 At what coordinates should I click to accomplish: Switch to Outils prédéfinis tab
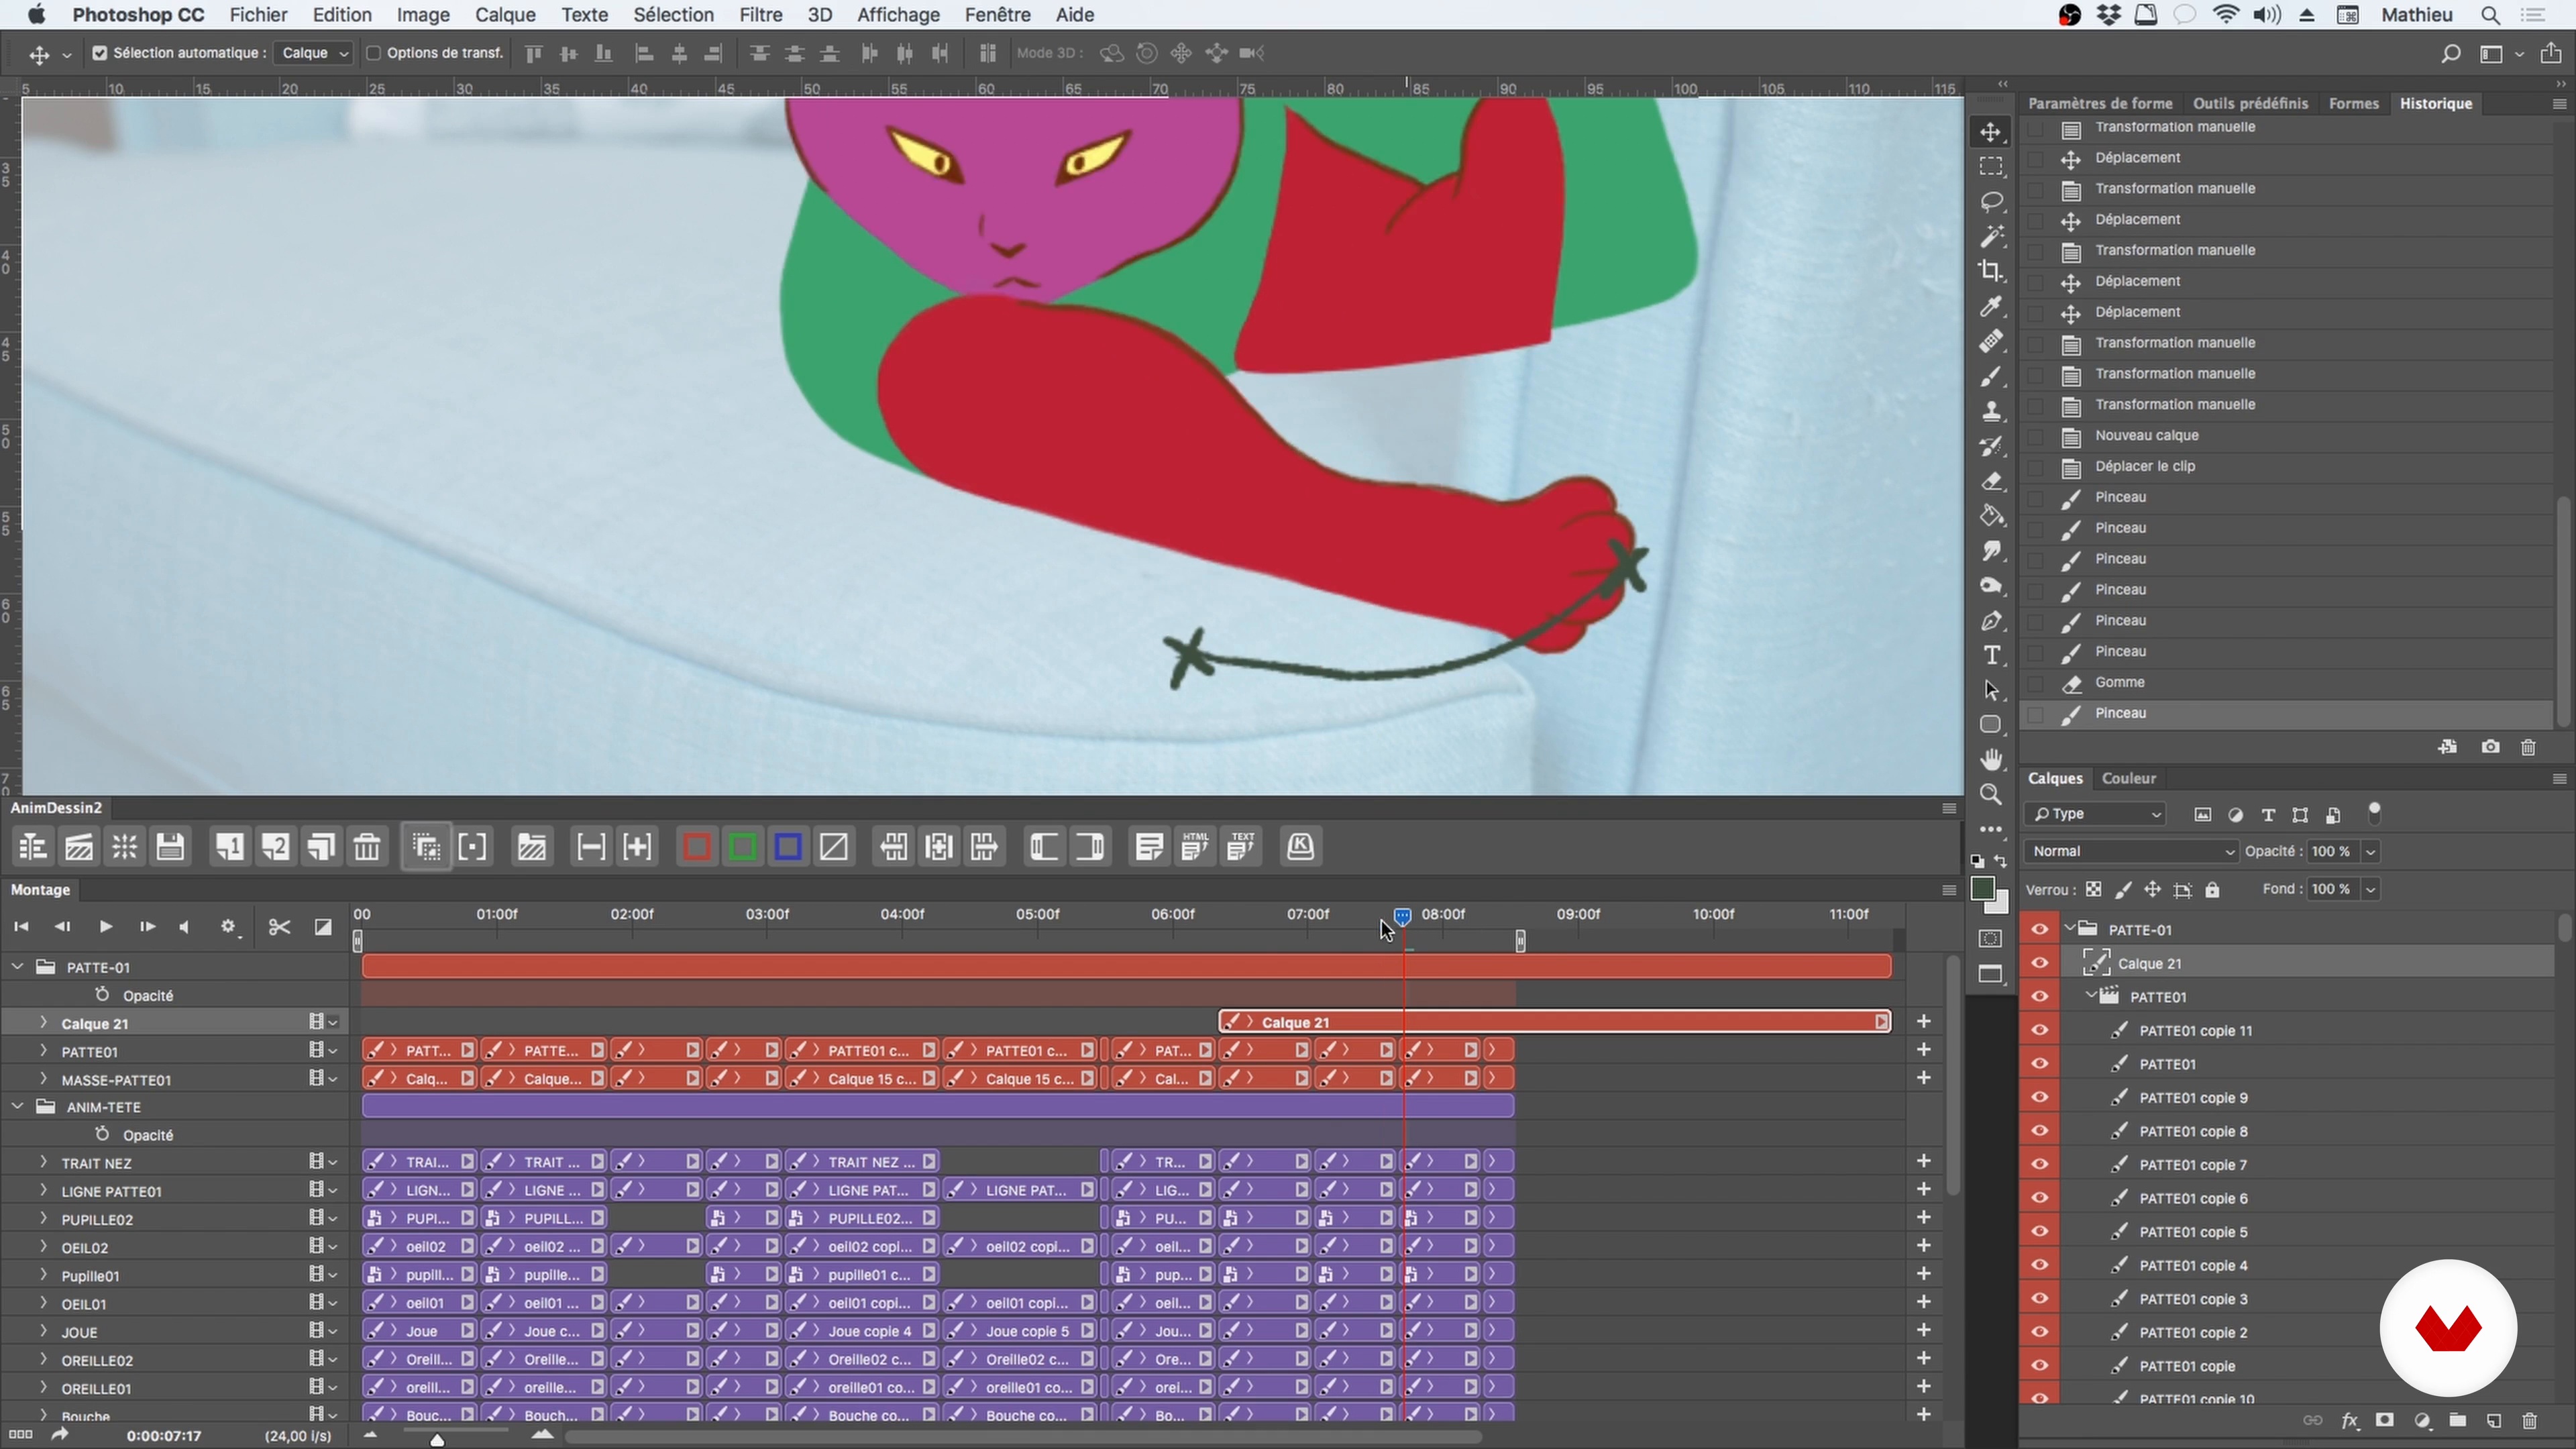2250,103
